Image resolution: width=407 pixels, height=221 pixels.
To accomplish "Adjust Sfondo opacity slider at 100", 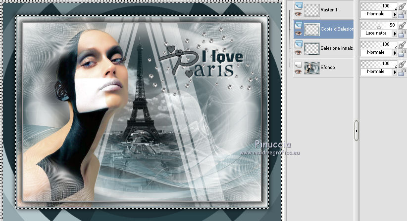I will click(x=379, y=64).
